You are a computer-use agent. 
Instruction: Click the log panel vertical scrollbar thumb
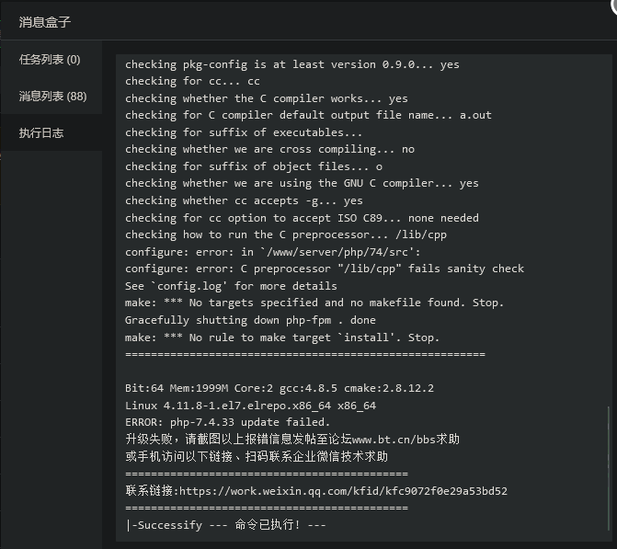[609, 468]
